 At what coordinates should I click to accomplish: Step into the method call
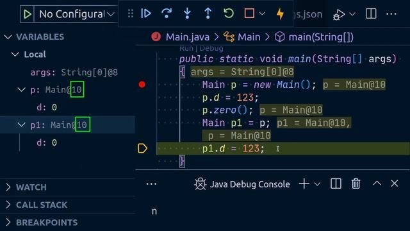coord(187,13)
